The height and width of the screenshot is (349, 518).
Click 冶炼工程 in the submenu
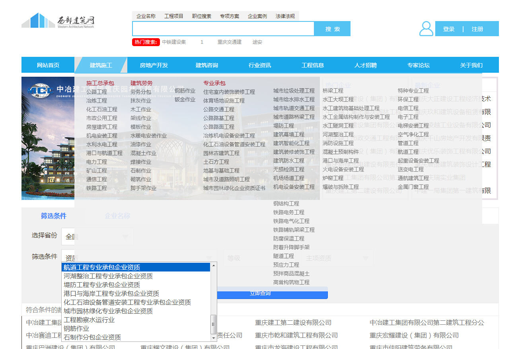coord(97,101)
